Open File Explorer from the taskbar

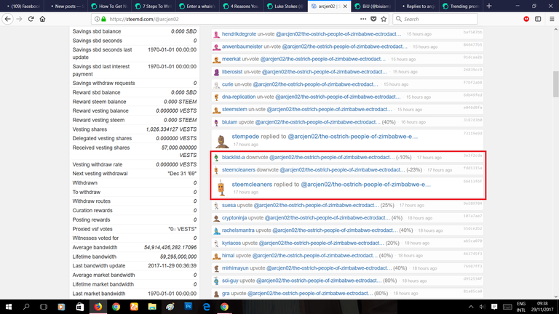(x=152, y=307)
